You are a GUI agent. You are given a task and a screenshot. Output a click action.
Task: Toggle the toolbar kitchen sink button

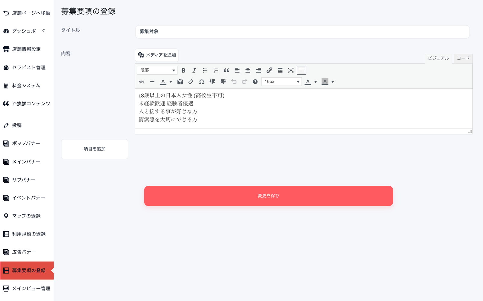click(x=302, y=70)
